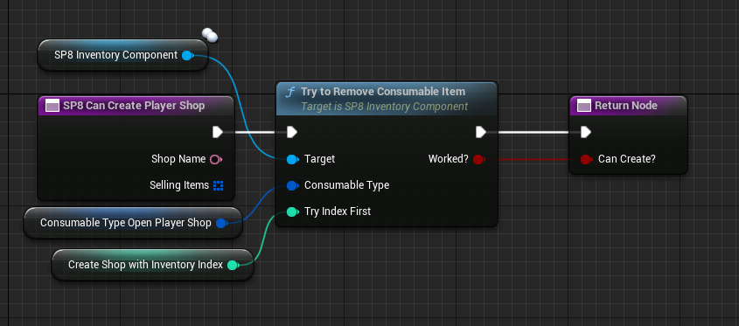Image resolution: width=739 pixels, height=326 pixels.
Task: Click the replicated-variable spheres icon above the node
Action: coord(210,35)
